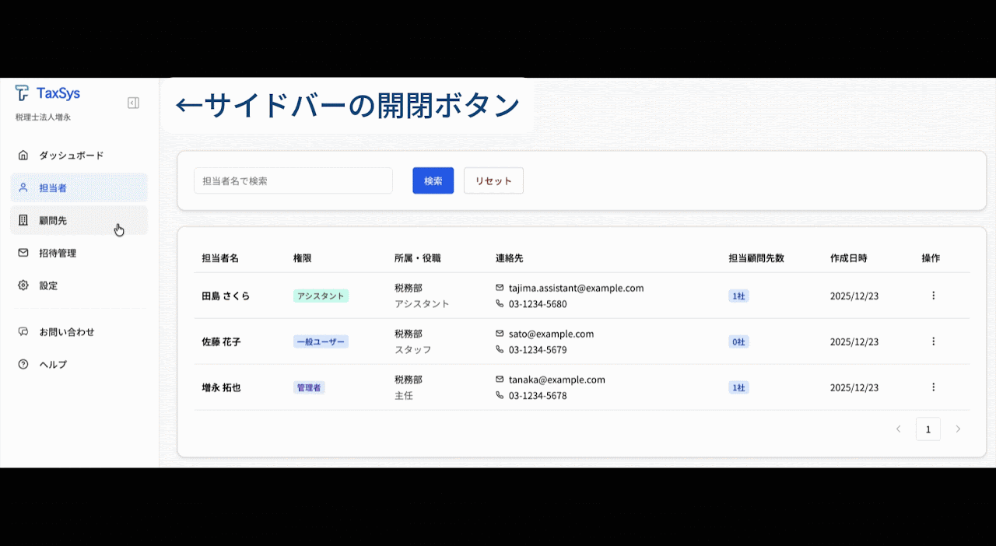Open actions menu for 増永 拓也

(933, 387)
